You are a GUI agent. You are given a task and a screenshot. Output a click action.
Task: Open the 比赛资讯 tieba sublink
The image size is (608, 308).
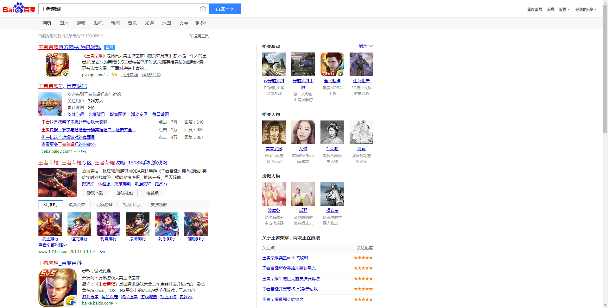point(97,114)
